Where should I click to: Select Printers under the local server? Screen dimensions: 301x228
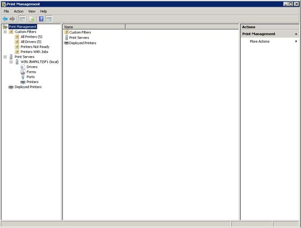(x=32, y=81)
